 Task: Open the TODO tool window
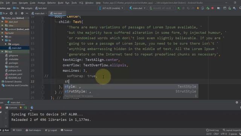(17, 130)
